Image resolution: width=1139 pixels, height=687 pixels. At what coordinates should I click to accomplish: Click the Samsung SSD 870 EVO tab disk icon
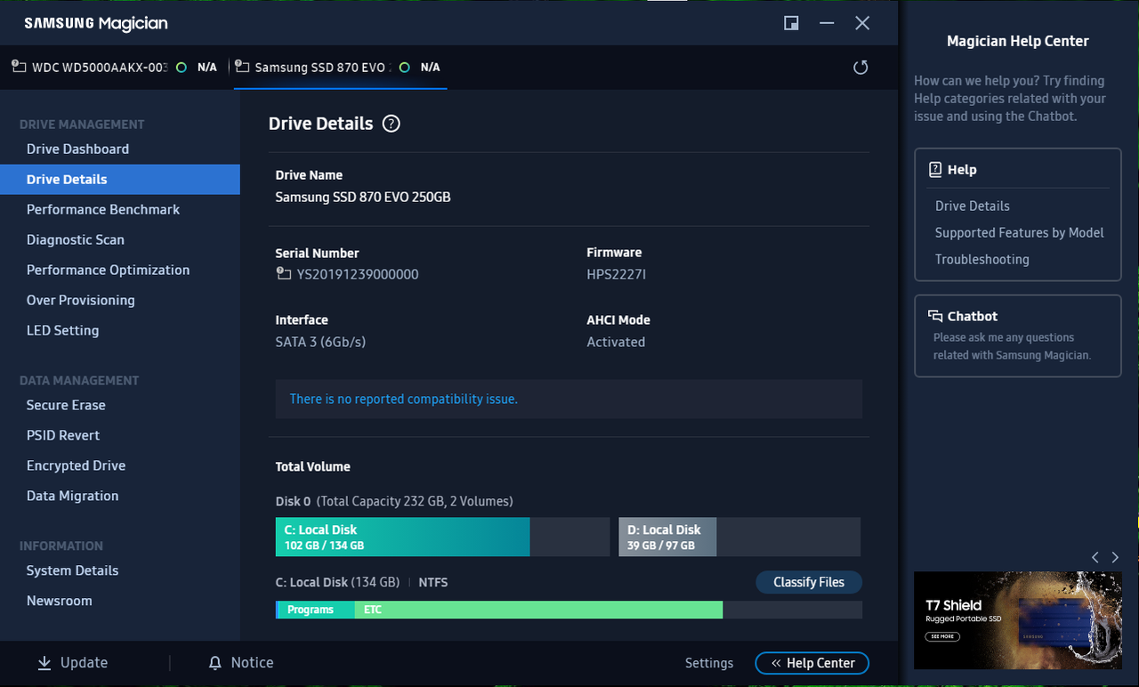[241, 67]
